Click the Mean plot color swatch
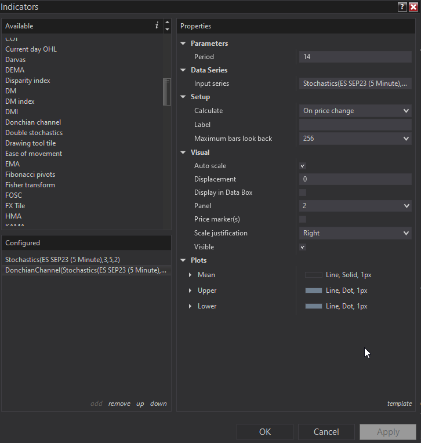 (314, 275)
